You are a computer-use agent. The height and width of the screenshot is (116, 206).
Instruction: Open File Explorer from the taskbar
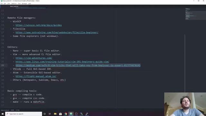pyautogui.click(x=55, y=114)
